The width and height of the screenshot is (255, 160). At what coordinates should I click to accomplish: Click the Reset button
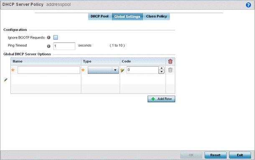(x=215, y=155)
